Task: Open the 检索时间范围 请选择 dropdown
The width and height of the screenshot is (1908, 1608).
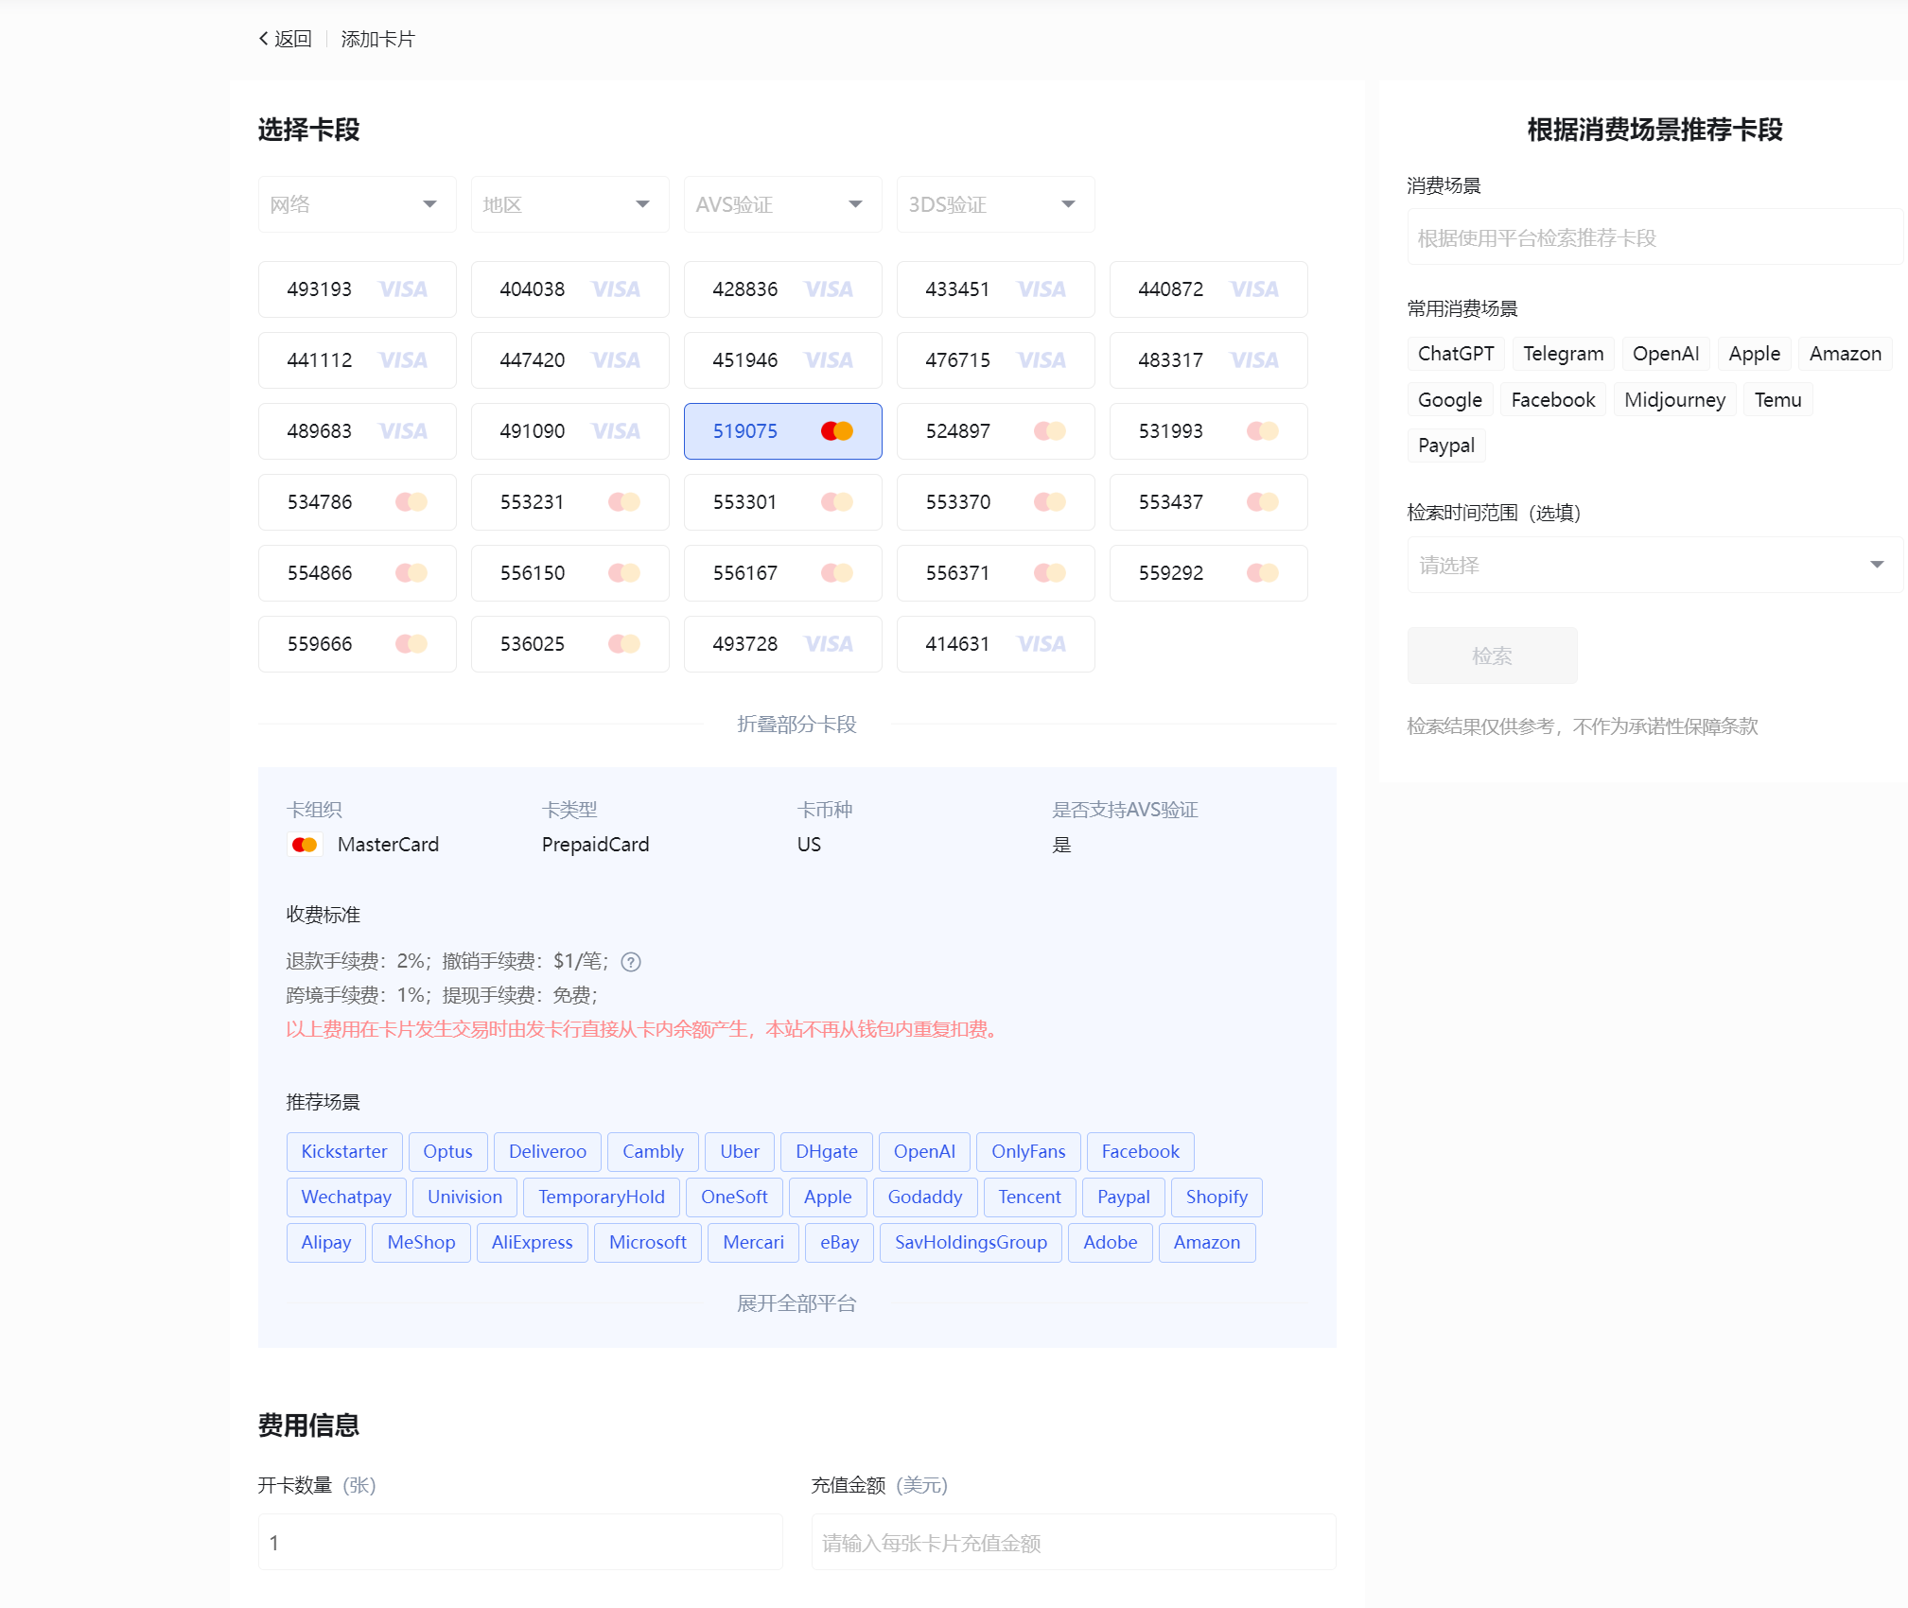Action: (1654, 565)
